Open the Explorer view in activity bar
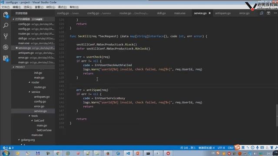 click(6, 15)
